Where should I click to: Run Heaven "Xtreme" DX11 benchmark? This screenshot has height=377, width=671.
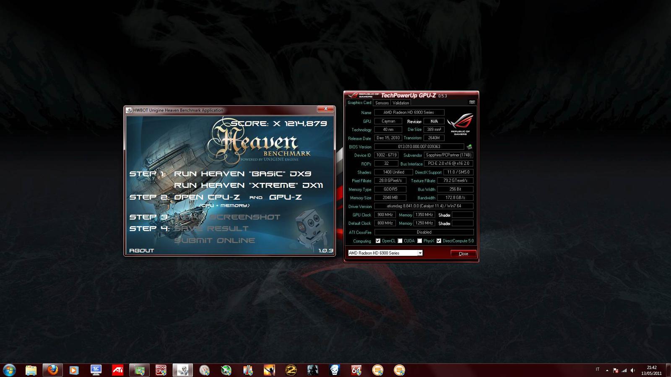tap(248, 185)
